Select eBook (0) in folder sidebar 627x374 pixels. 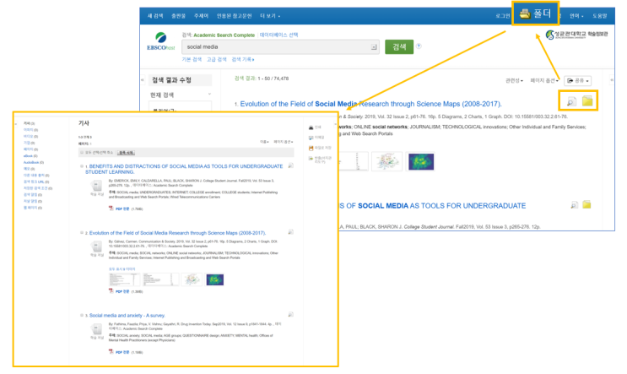30,156
